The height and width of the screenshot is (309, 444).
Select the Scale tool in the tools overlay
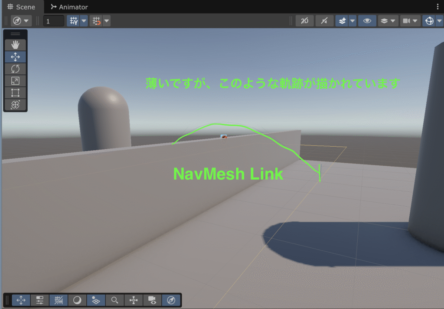15,81
